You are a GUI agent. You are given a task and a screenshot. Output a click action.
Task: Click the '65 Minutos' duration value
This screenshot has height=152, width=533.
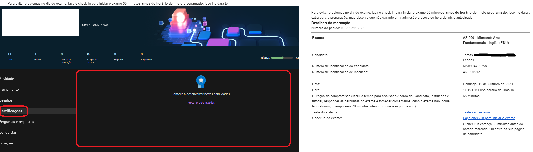click(471, 96)
